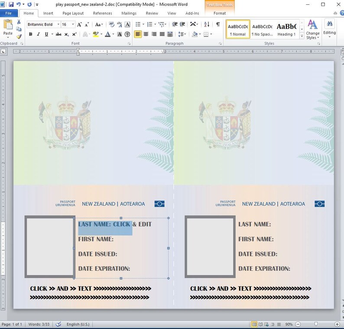Open the Text Box Tools Format tab
Screen dimensions: 344x329
pyautogui.click(x=220, y=13)
